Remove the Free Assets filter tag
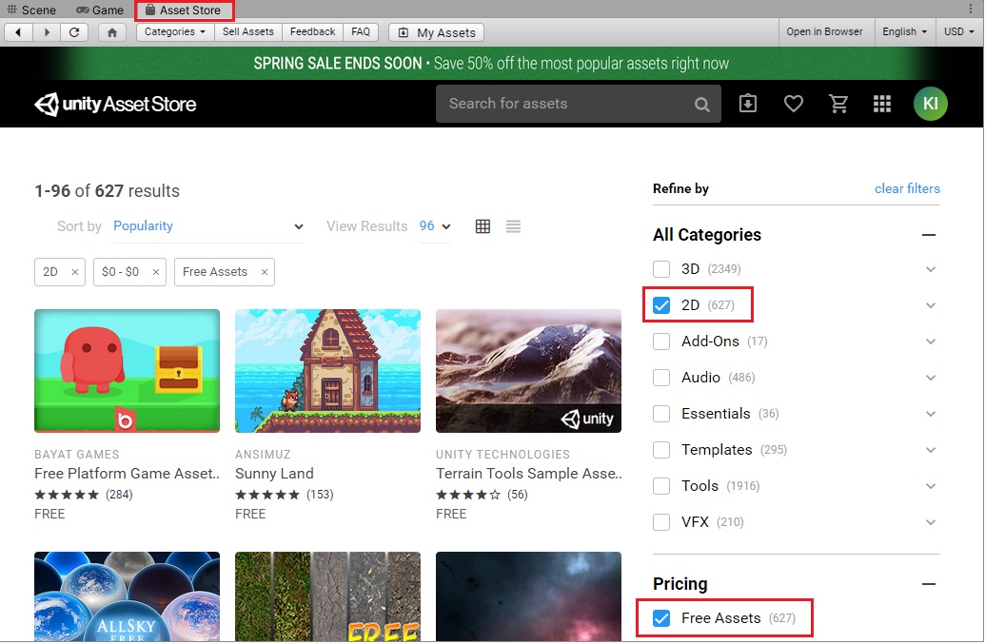Viewport: 985px width, 644px height. tap(265, 272)
